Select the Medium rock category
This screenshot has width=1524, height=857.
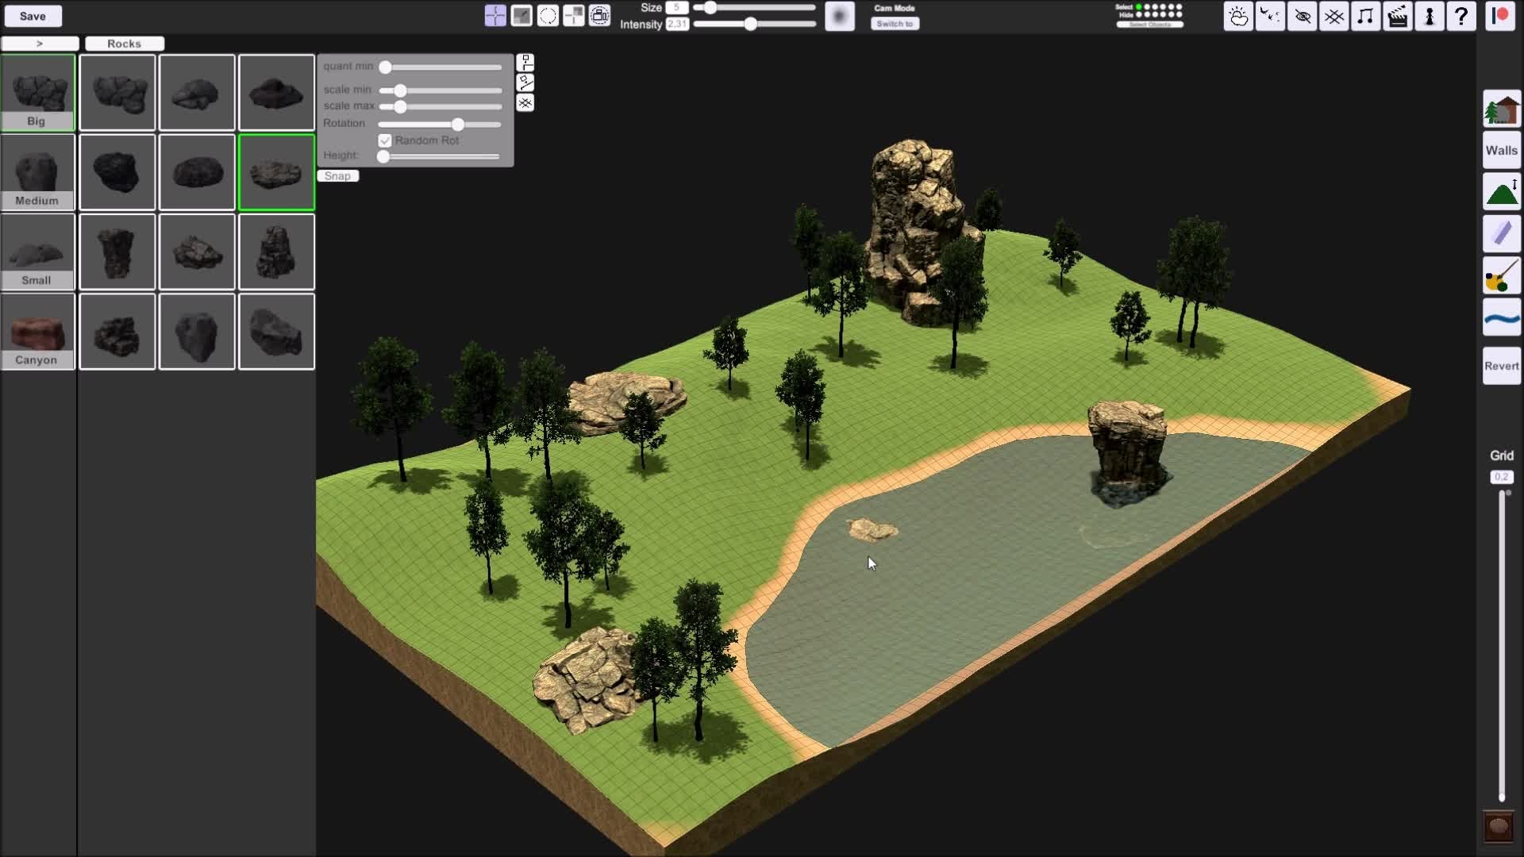coord(37,172)
